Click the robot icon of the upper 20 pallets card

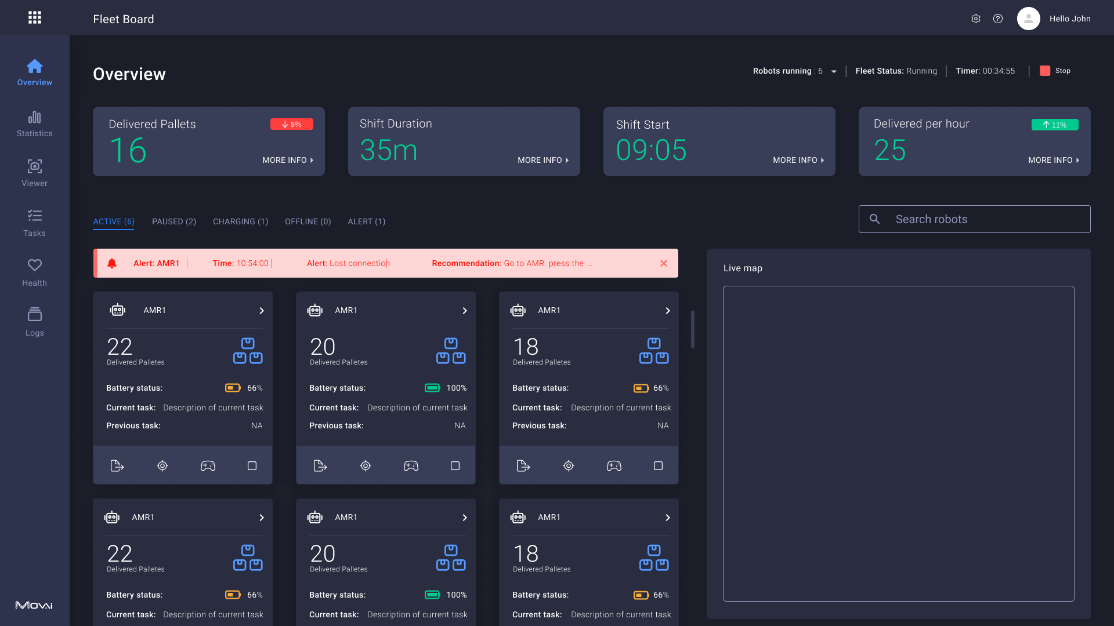pos(315,310)
